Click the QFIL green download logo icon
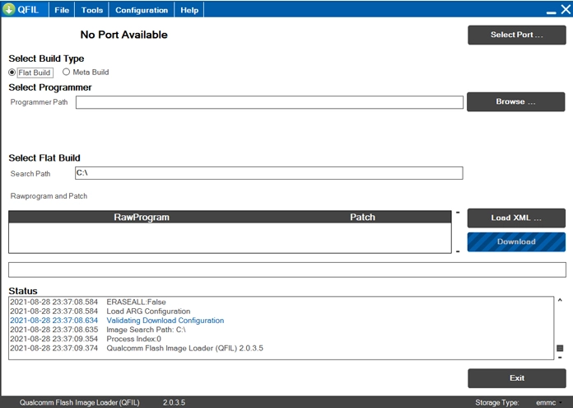Viewport: 573px width, 408px height. click(x=9, y=10)
